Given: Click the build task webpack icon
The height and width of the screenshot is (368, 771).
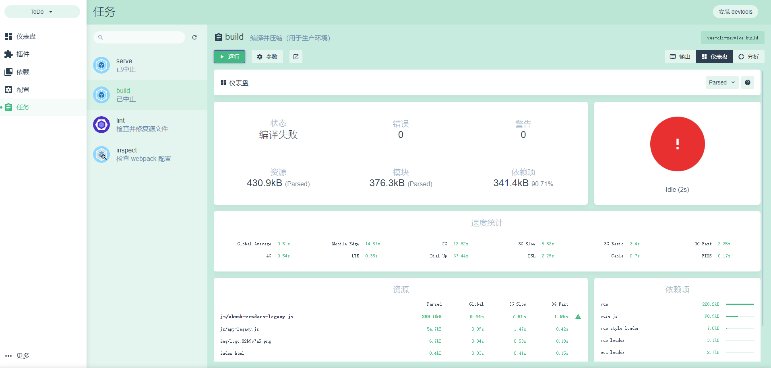Looking at the screenshot, I should point(101,95).
